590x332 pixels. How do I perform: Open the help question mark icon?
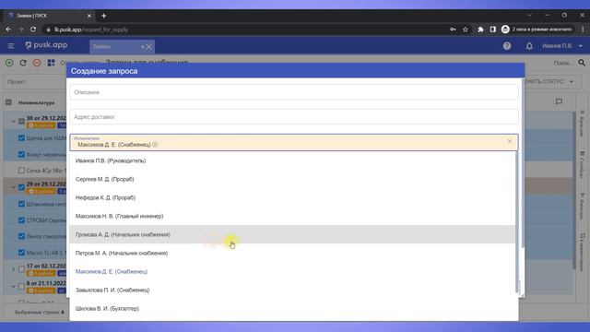click(507, 46)
